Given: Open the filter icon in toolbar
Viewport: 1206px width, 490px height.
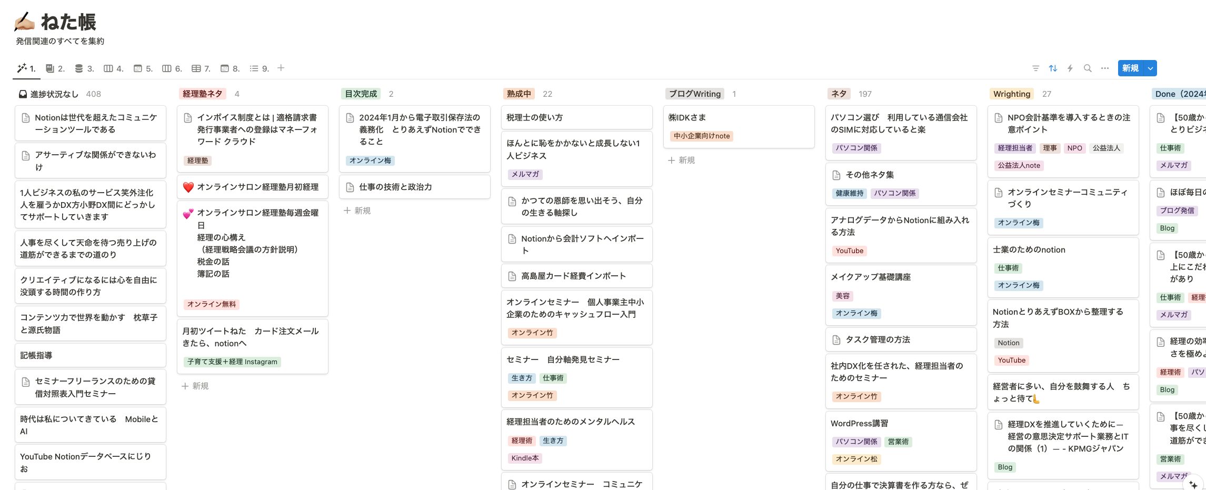Looking at the screenshot, I should [x=1035, y=68].
